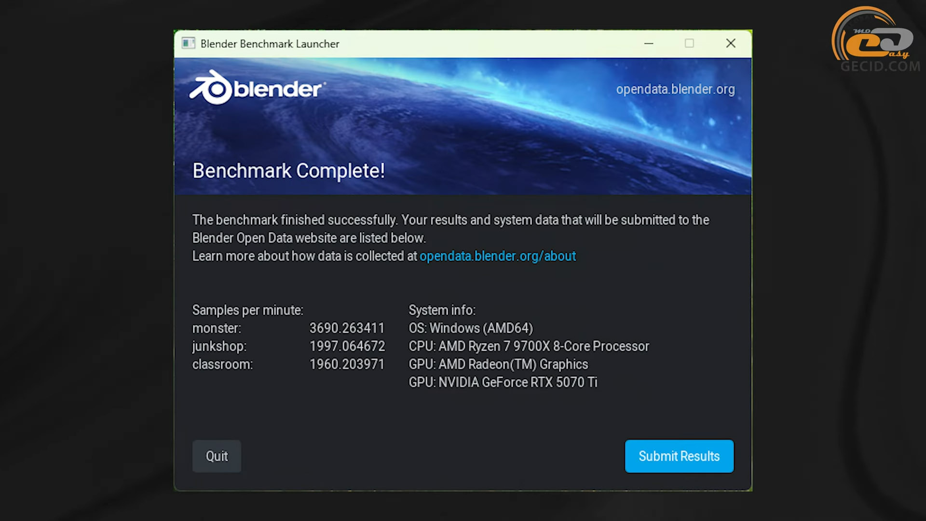This screenshot has height=521, width=926.
Task: Click the Quit button
Action: (x=217, y=456)
